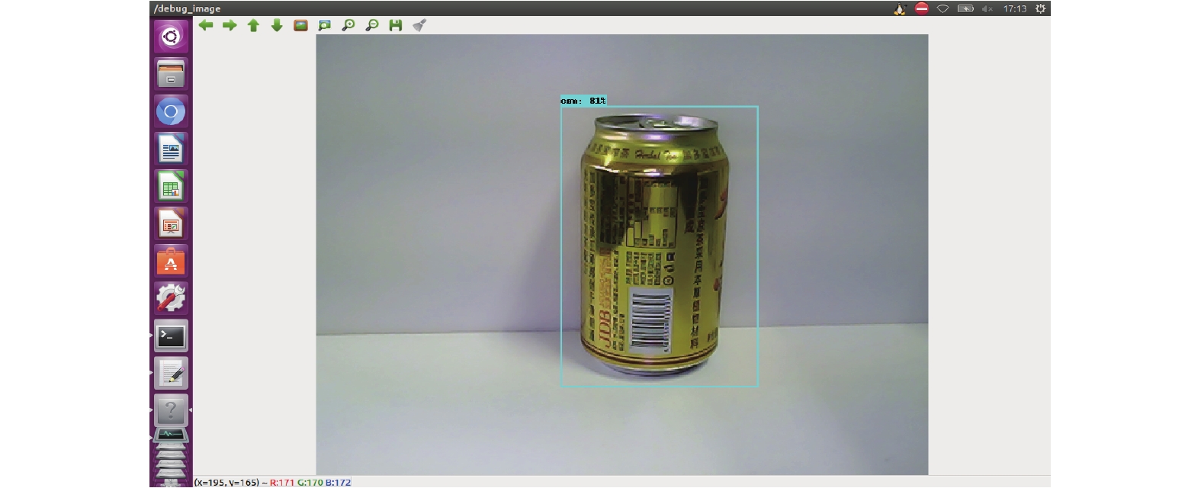Pan image down with green down arrow
Viewport: 1201px width, 488px height.
click(277, 25)
